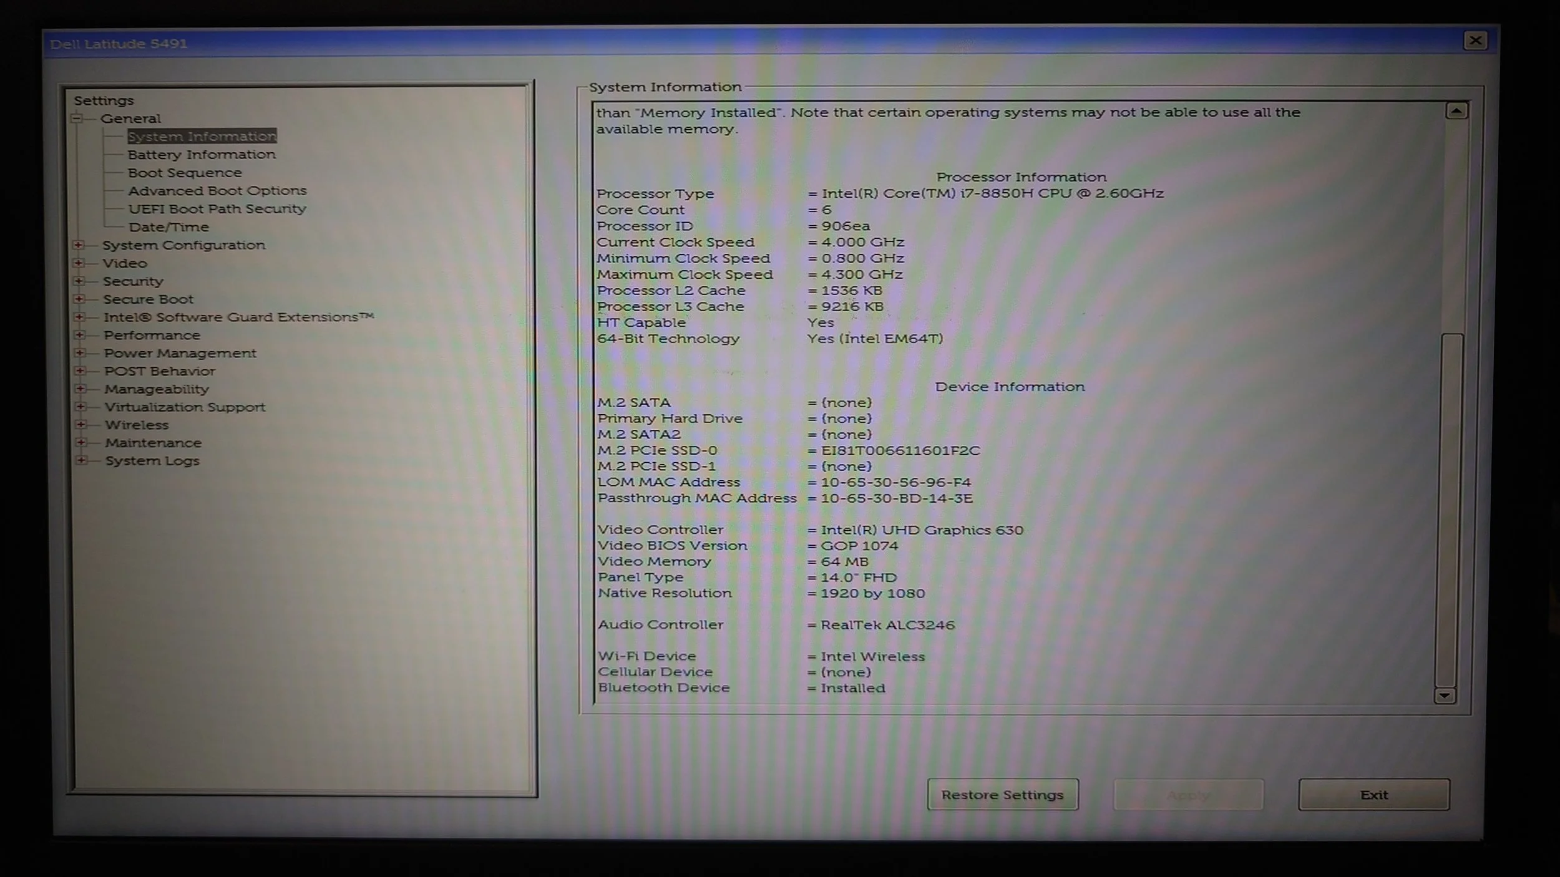This screenshot has height=877, width=1560.
Task: Collapse the General tree node
Action: tap(77, 118)
